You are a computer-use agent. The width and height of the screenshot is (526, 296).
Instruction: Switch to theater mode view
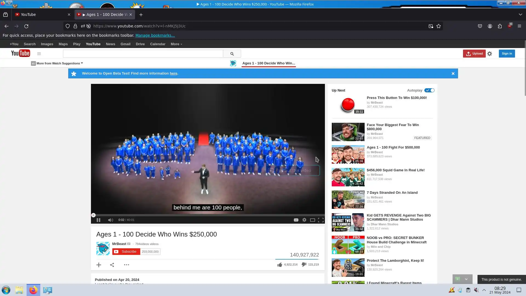(x=312, y=220)
